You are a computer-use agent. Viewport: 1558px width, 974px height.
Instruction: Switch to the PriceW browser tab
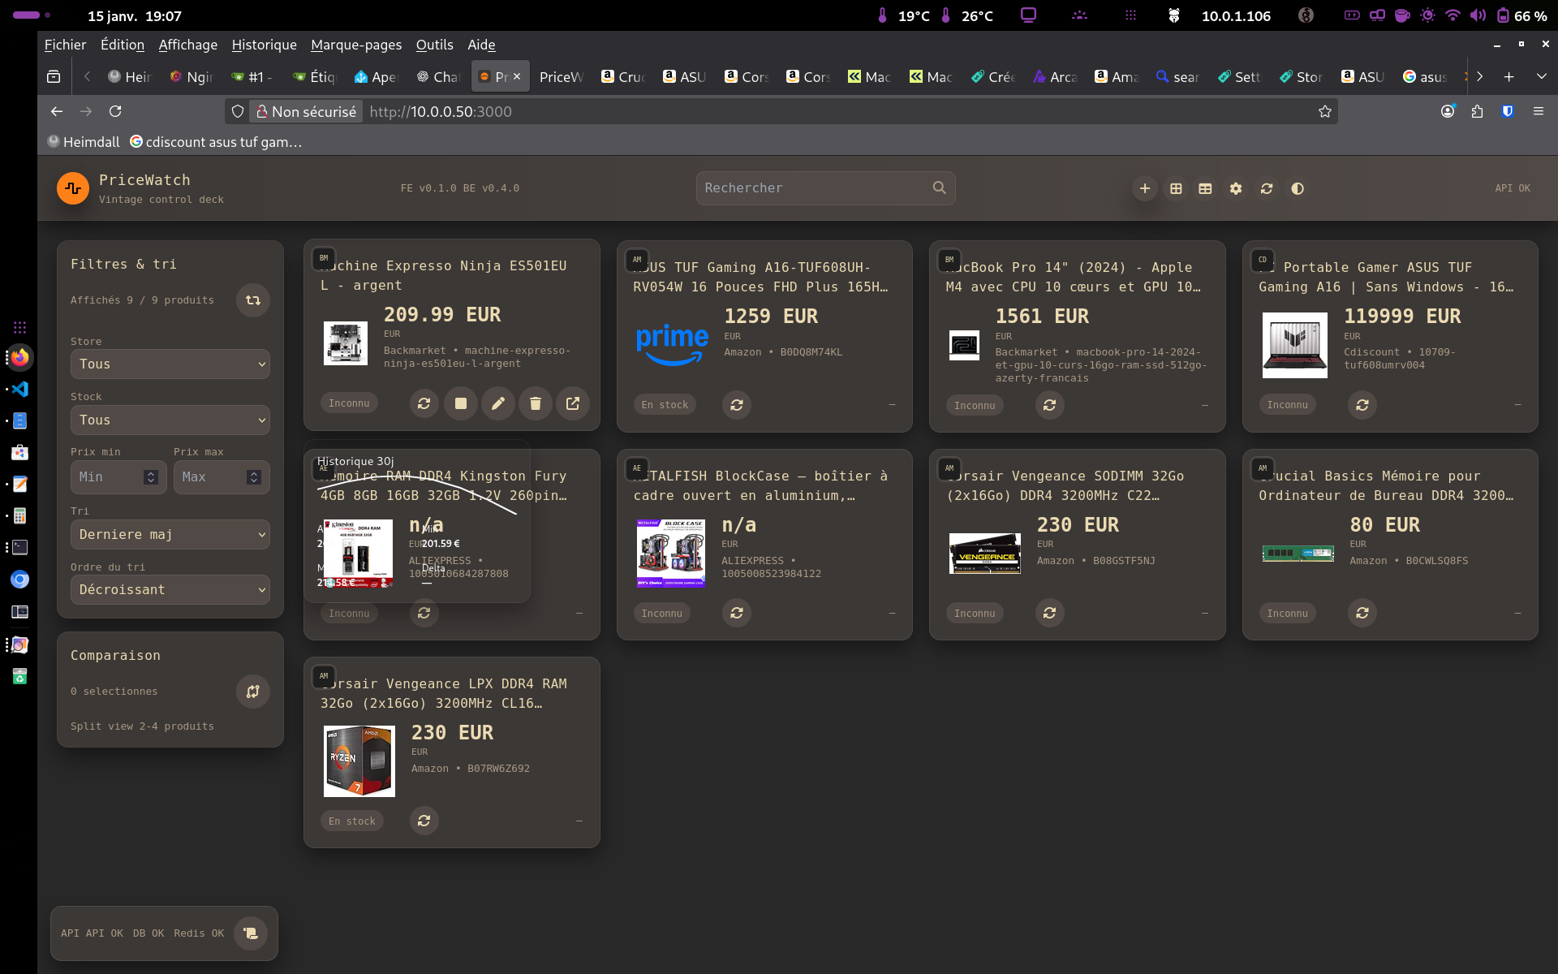click(561, 76)
